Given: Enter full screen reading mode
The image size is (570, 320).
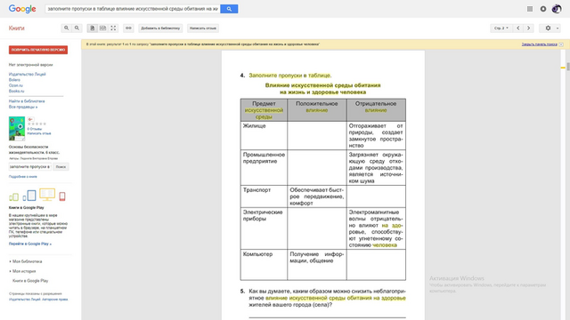Looking at the screenshot, I should [x=113, y=28].
